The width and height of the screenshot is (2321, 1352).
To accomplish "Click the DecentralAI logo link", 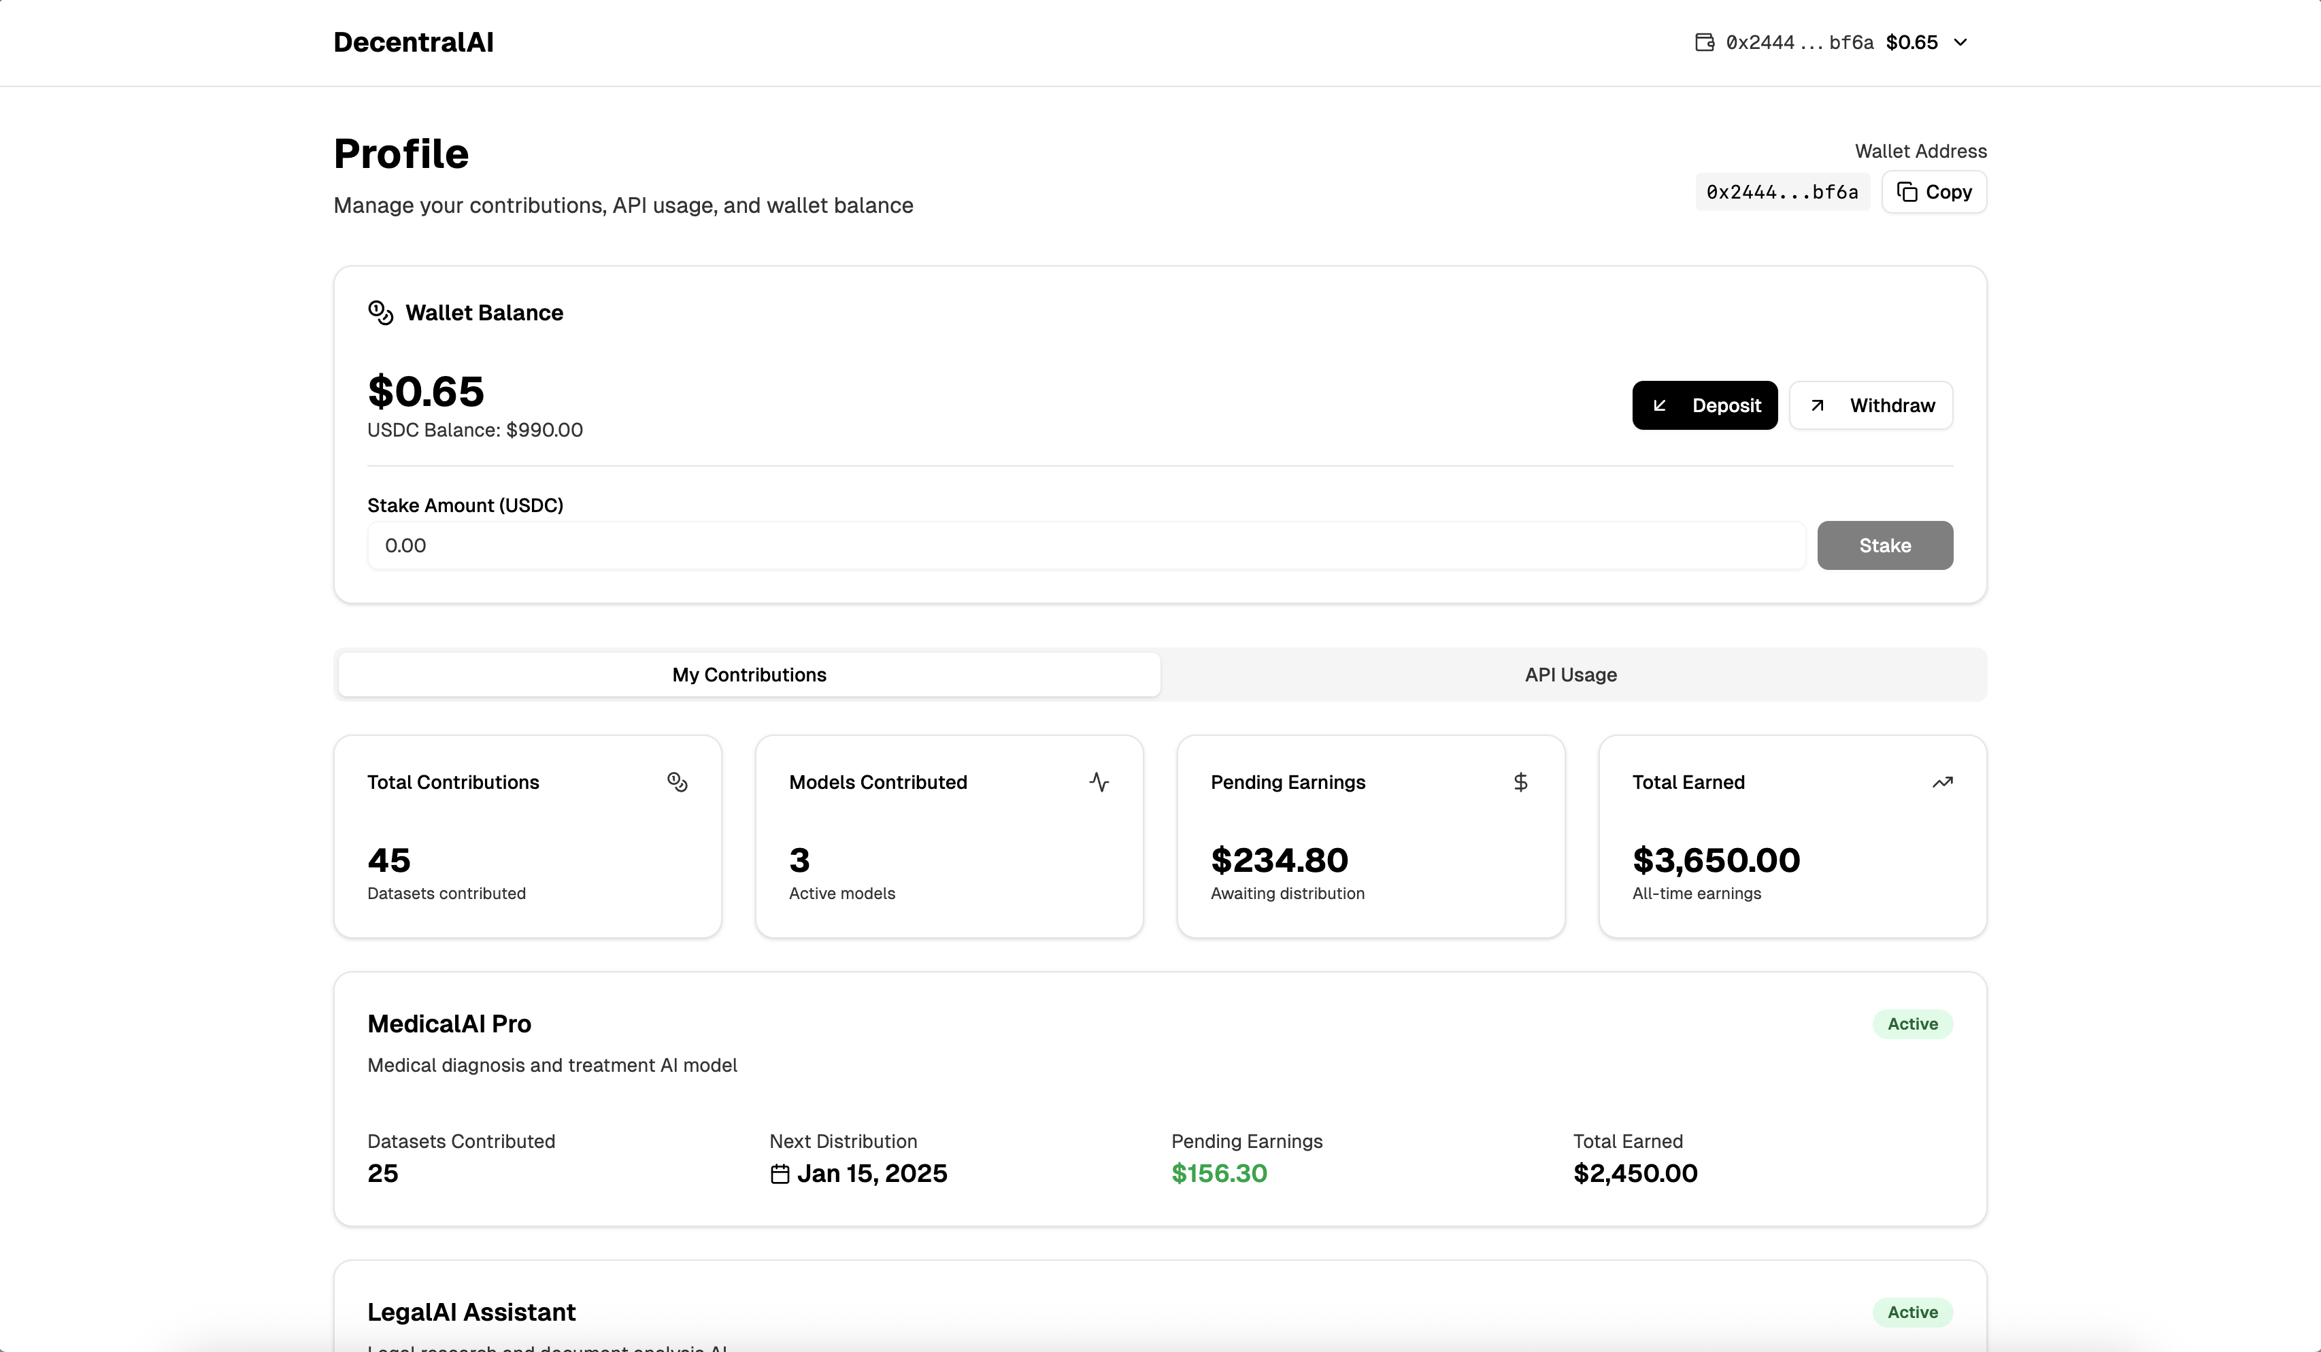I will coord(414,42).
